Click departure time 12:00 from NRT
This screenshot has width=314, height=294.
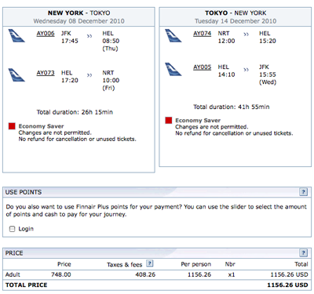point(226,41)
